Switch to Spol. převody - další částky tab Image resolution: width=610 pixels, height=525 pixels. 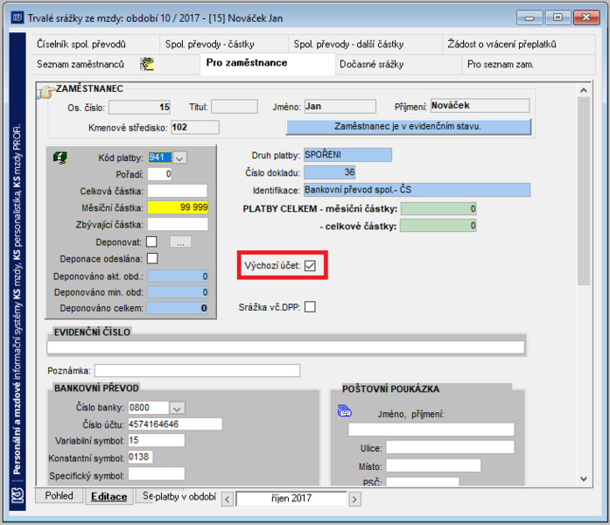[365, 45]
